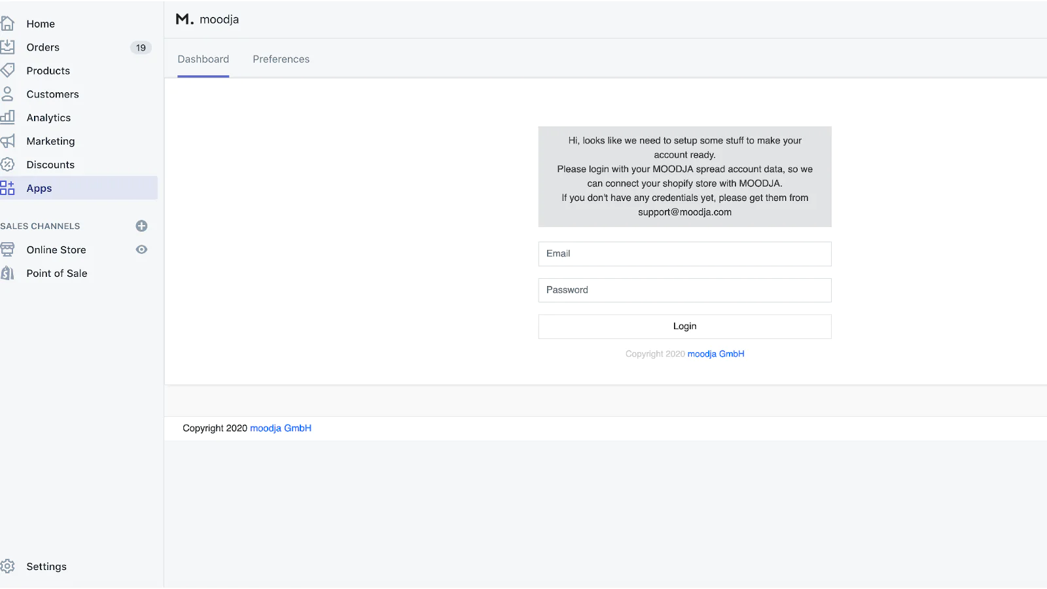
Task: Switch to the Preferences tab
Action: (x=281, y=59)
